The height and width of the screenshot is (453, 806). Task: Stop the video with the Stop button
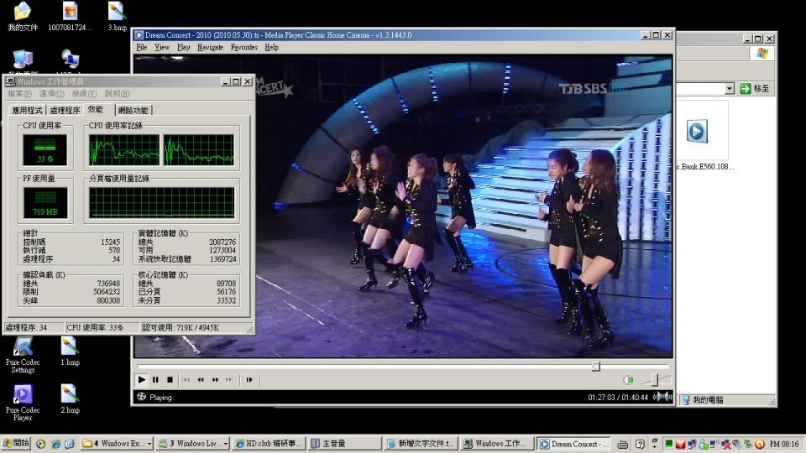click(x=170, y=380)
